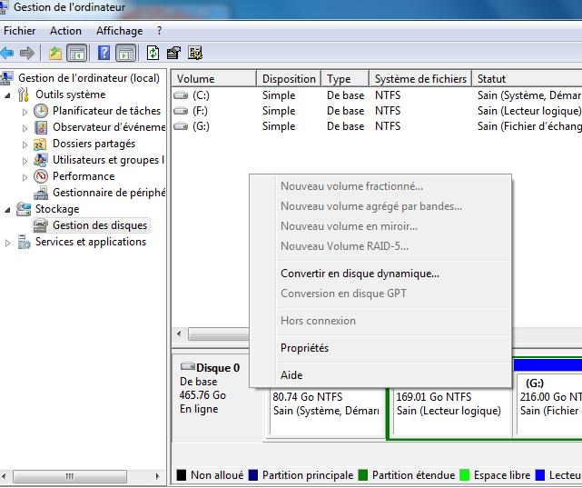Expand the Services et applications node
582x488 pixels.
pos(8,243)
